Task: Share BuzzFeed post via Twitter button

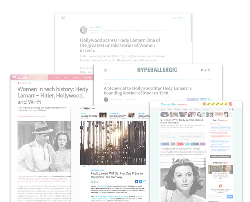Action: point(186,144)
